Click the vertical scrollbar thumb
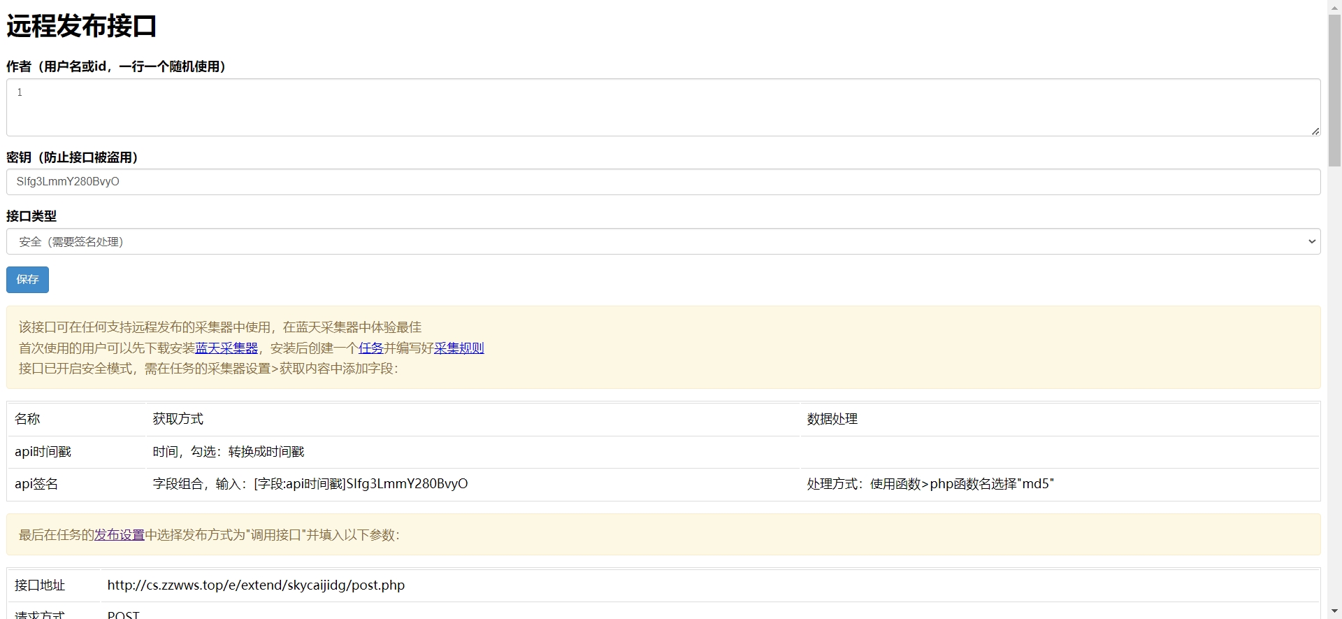The height and width of the screenshot is (619, 1342). [1334, 91]
